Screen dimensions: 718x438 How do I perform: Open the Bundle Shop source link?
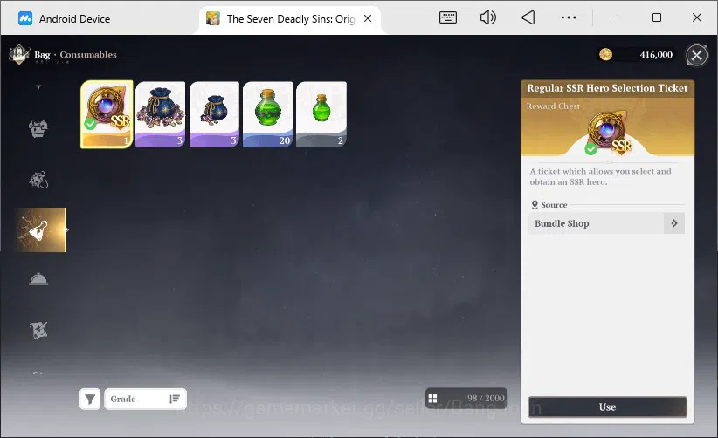pyautogui.click(x=606, y=223)
